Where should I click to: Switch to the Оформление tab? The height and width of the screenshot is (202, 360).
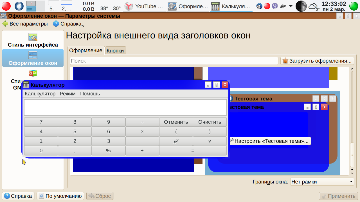(86, 50)
